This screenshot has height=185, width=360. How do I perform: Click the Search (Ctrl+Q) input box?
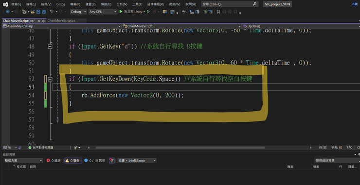(x=230, y=4)
